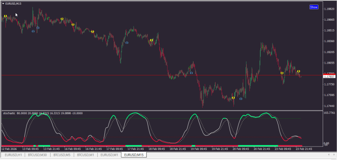Click the 20 Feb 09:45 time label
This screenshot has height=160, width=337.
pos(241,149)
